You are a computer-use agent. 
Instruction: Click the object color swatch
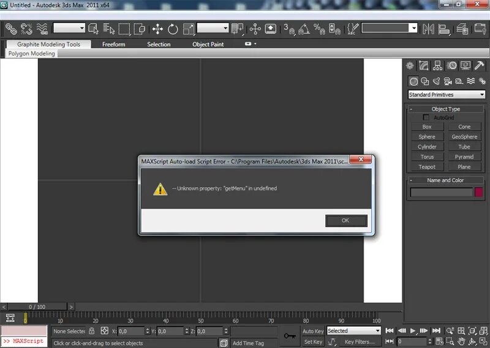pyautogui.click(x=479, y=192)
